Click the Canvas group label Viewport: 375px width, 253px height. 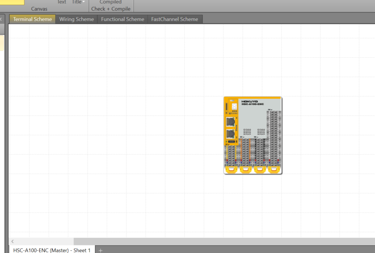39,9
